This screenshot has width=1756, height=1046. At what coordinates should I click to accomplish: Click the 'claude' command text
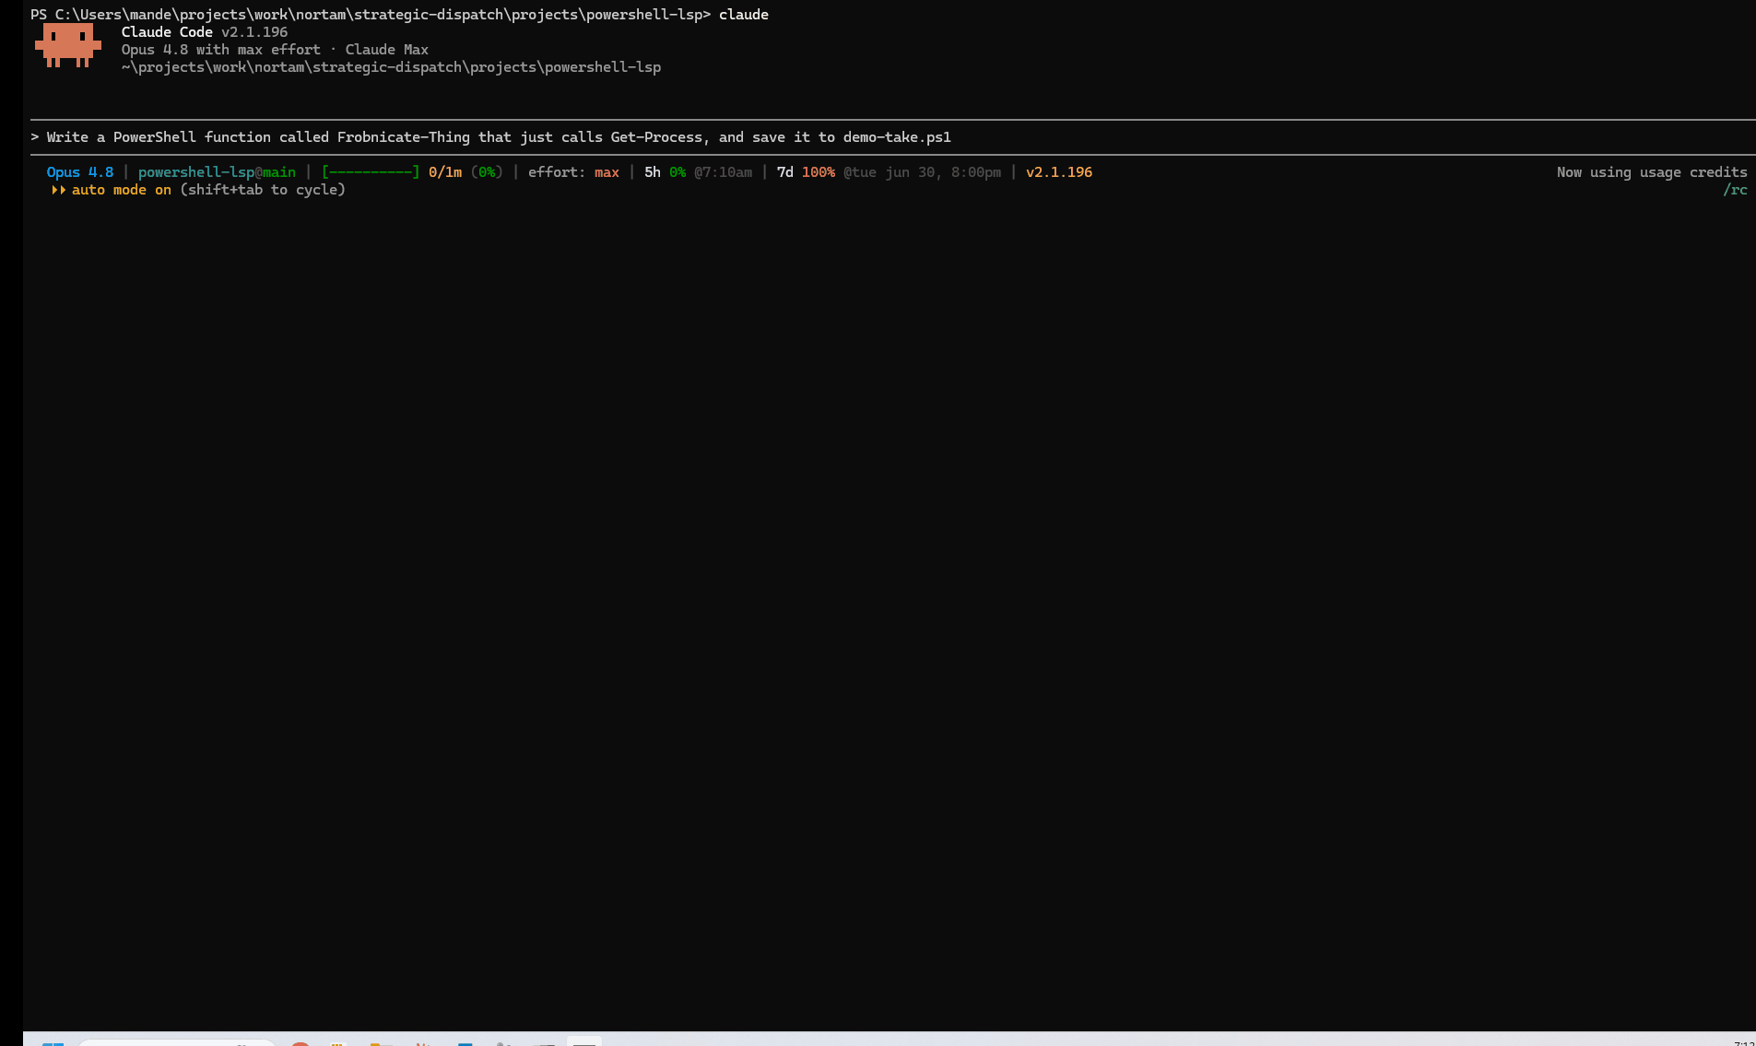744,15
